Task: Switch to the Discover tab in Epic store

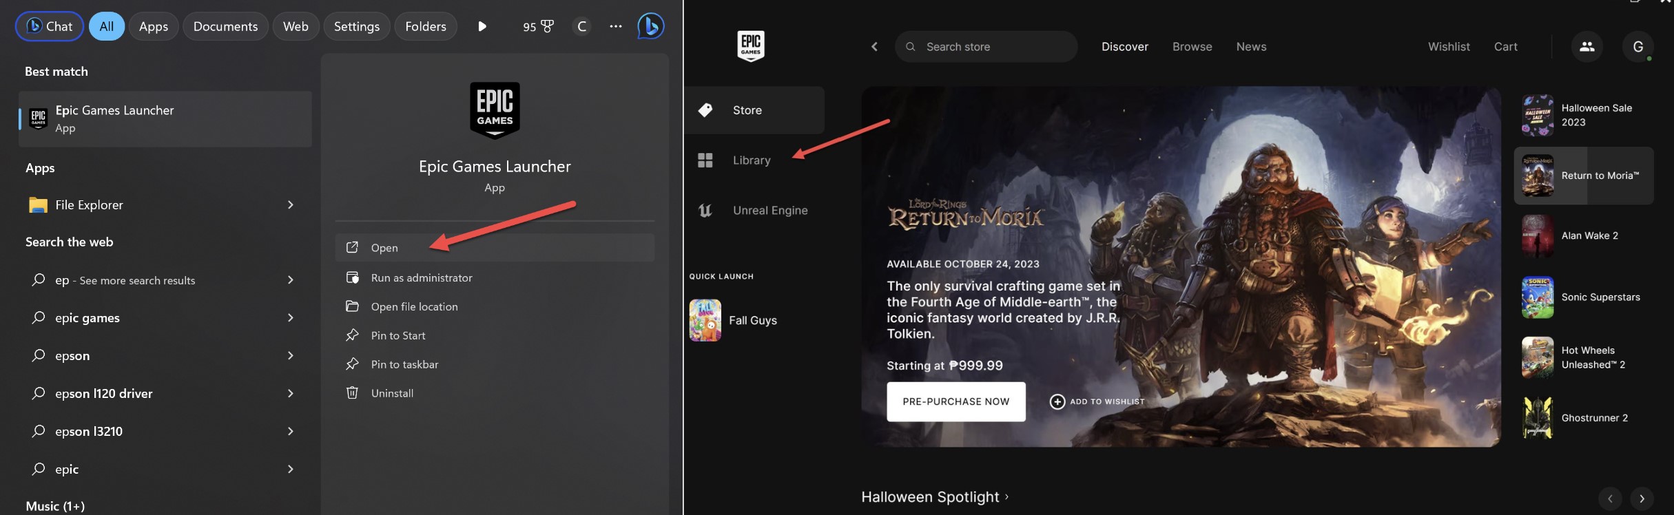Action: click(x=1125, y=47)
